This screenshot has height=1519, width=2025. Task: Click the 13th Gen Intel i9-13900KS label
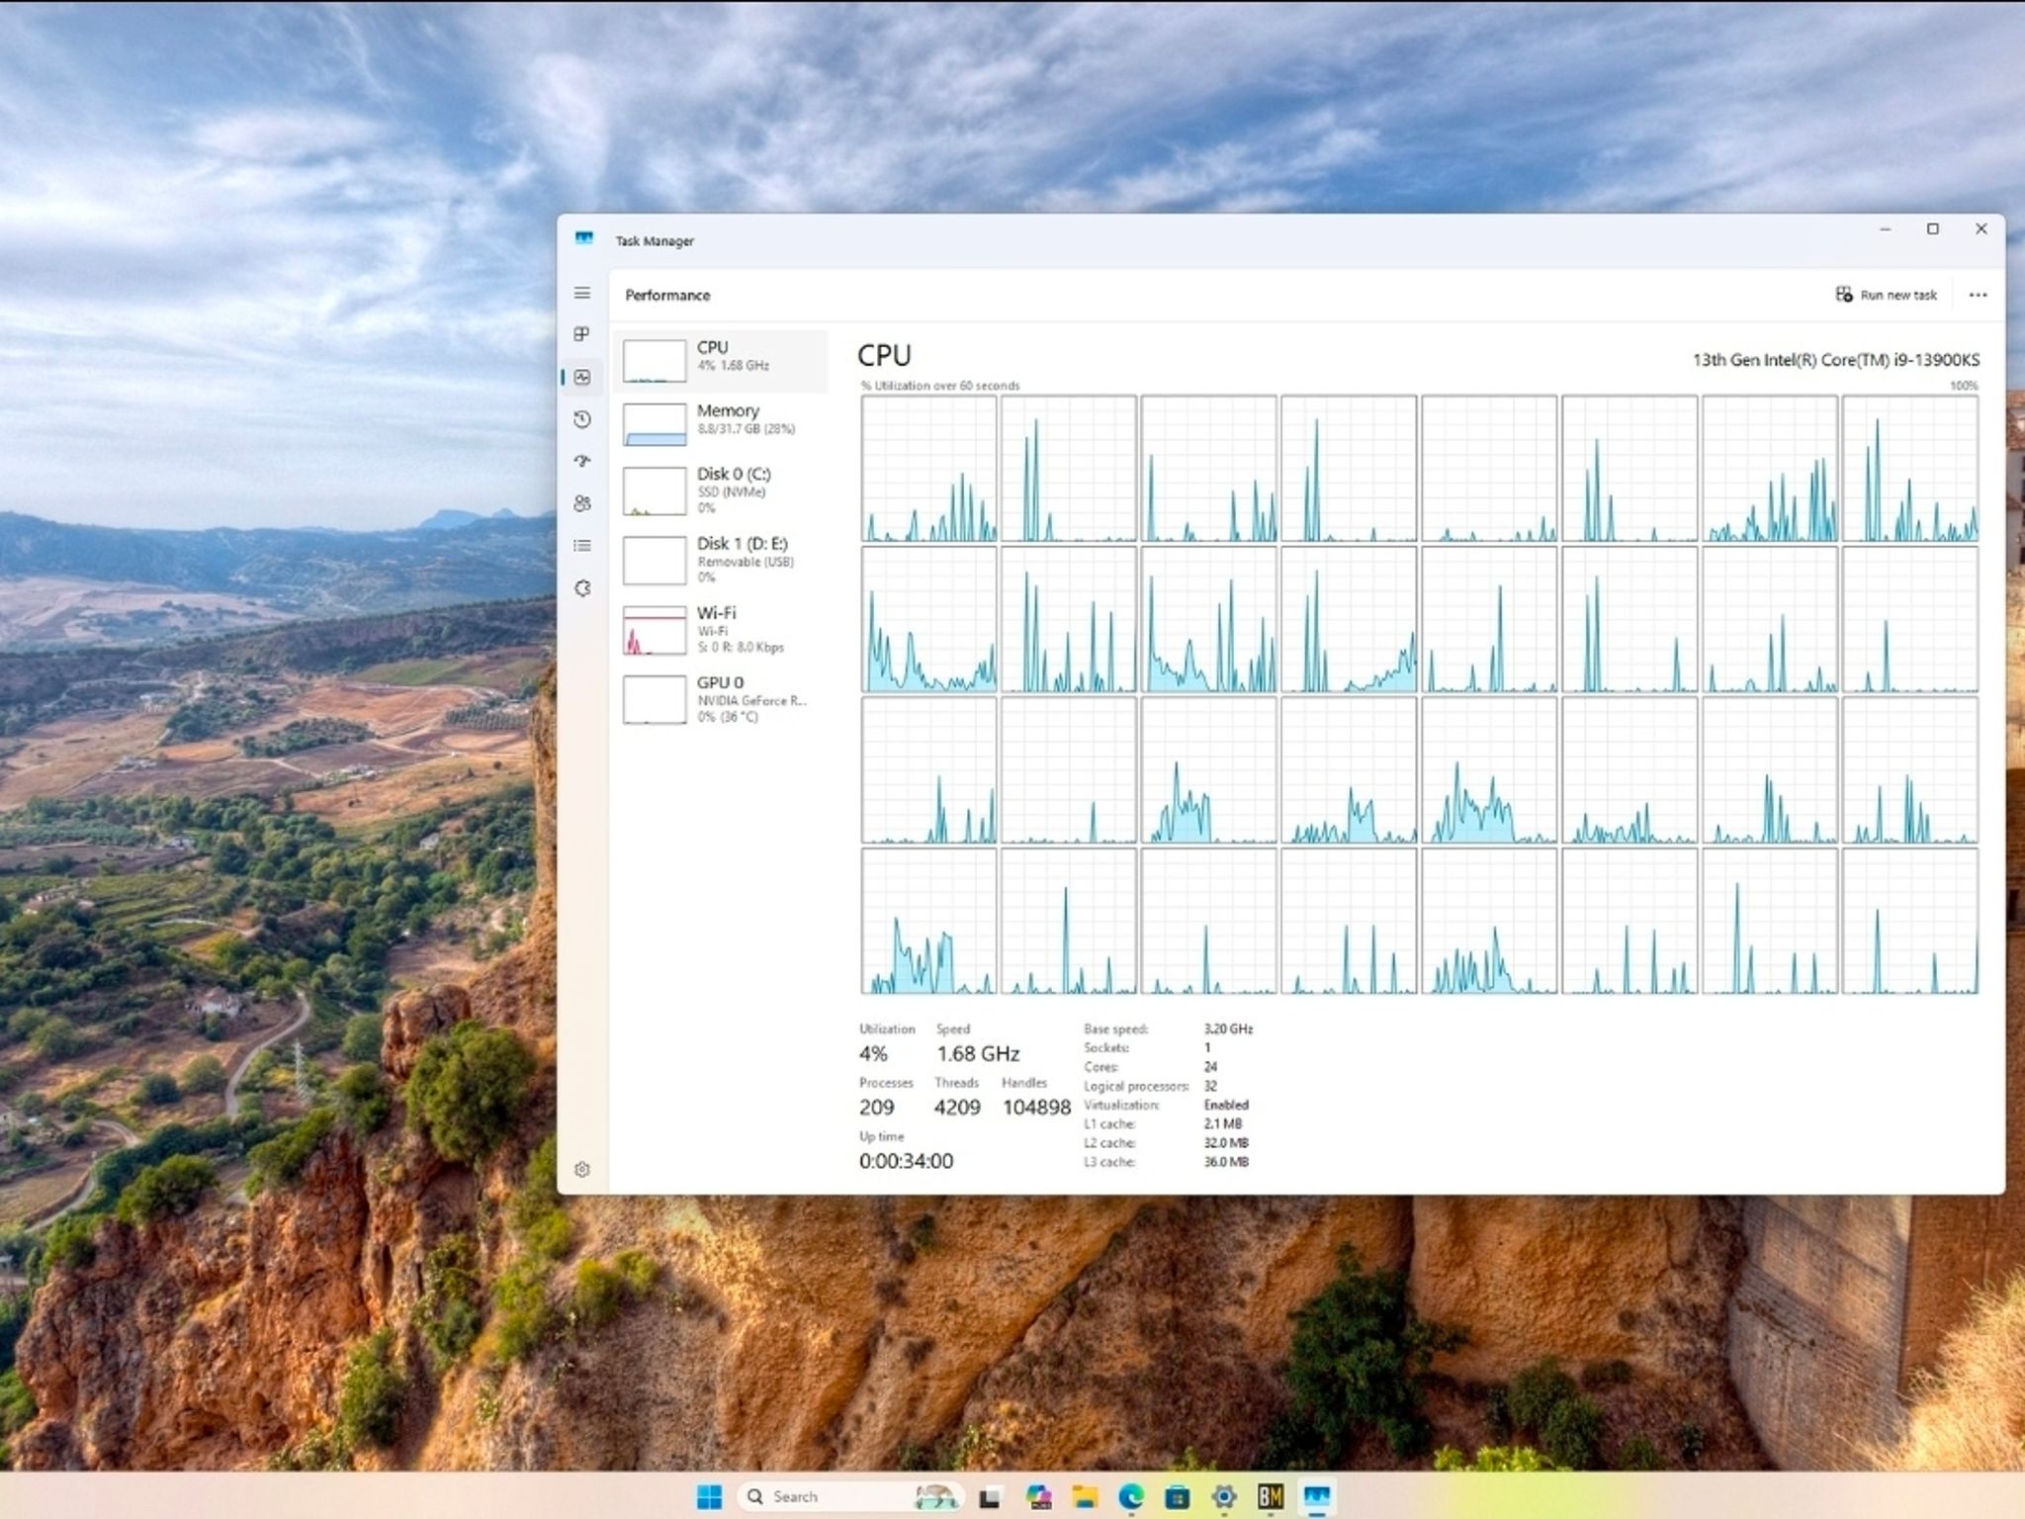tap(1836, 360)
